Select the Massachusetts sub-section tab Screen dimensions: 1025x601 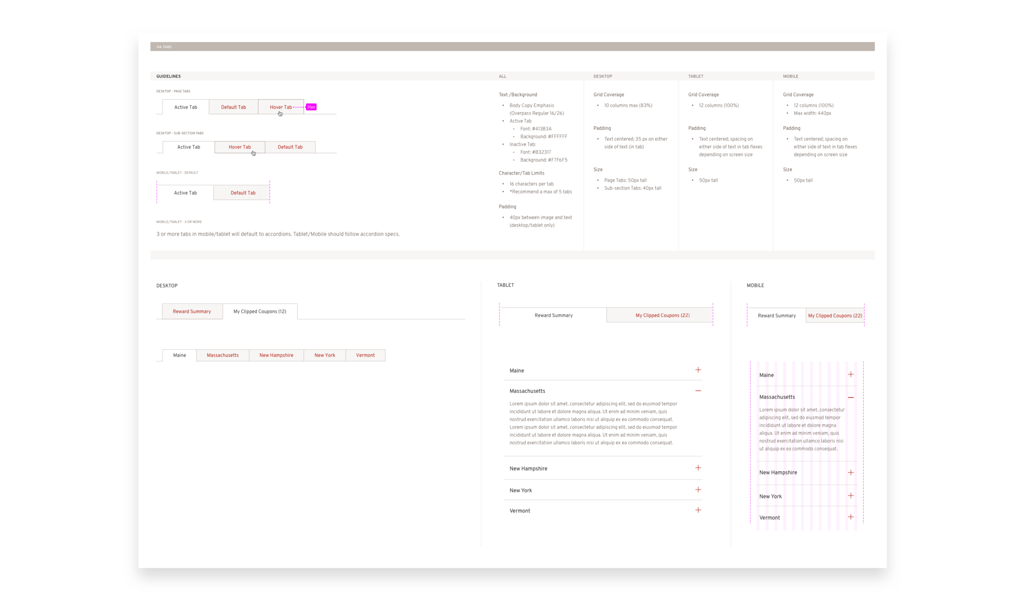[223, 355]
